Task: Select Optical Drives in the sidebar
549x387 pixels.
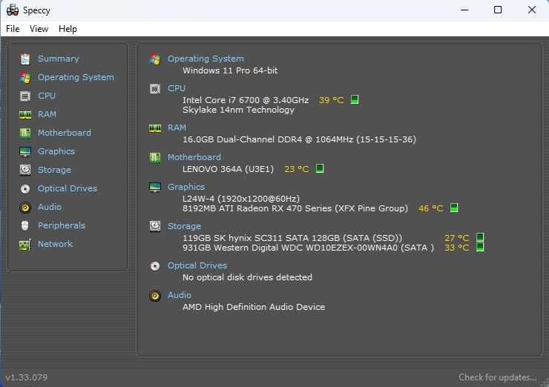Action: 68,188
